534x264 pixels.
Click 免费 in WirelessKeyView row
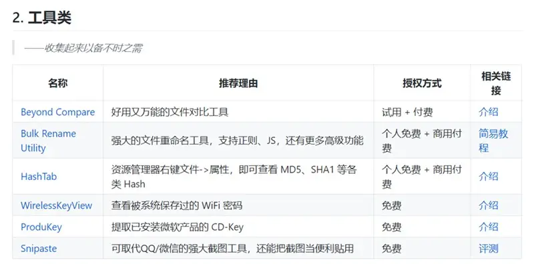point(392,205)
